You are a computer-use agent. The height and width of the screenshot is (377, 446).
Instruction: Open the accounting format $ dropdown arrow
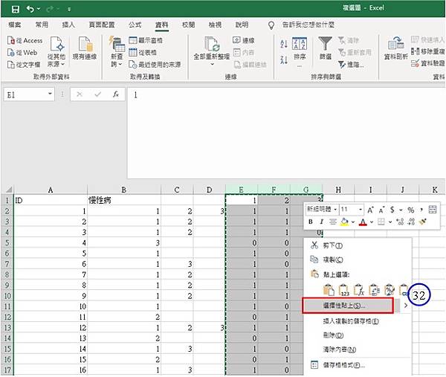click(x=401, y=210)
